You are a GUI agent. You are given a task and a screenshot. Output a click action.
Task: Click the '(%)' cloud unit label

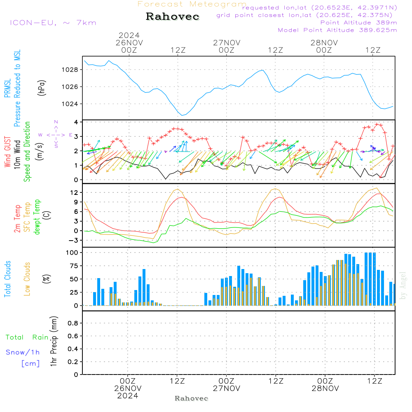(x=46, y=279)
